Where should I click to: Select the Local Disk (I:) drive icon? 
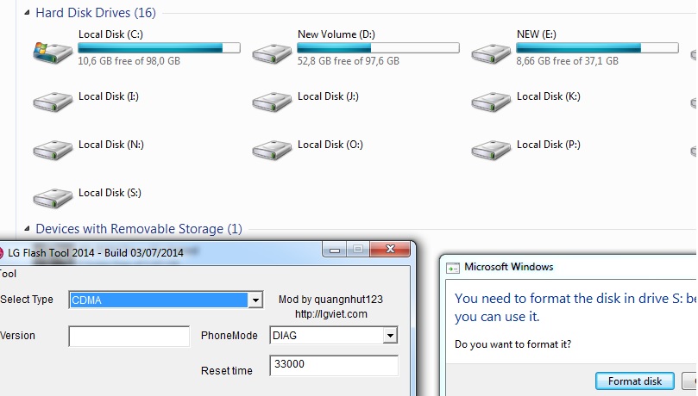coord(53,102)
